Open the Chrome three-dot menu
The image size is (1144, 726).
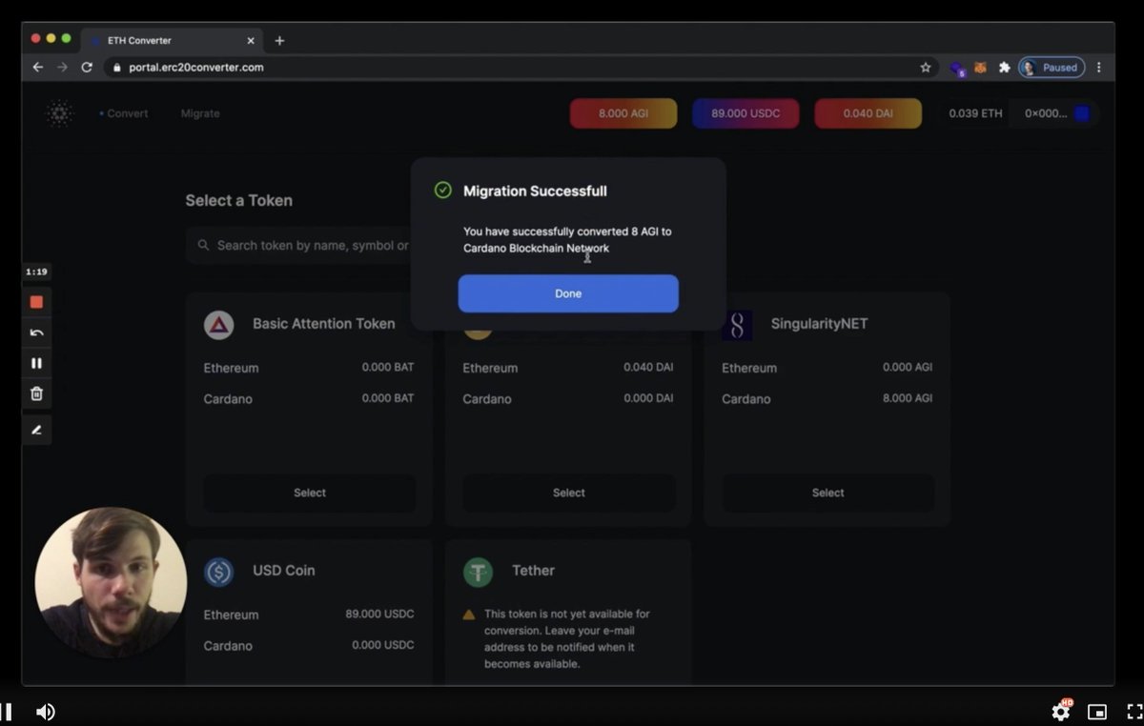(1099, 68)
